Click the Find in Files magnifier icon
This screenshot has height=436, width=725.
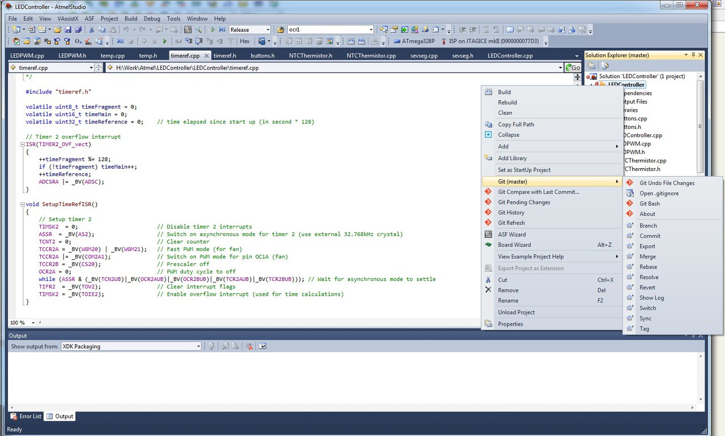pyautogui.click(x=199, y=29)
